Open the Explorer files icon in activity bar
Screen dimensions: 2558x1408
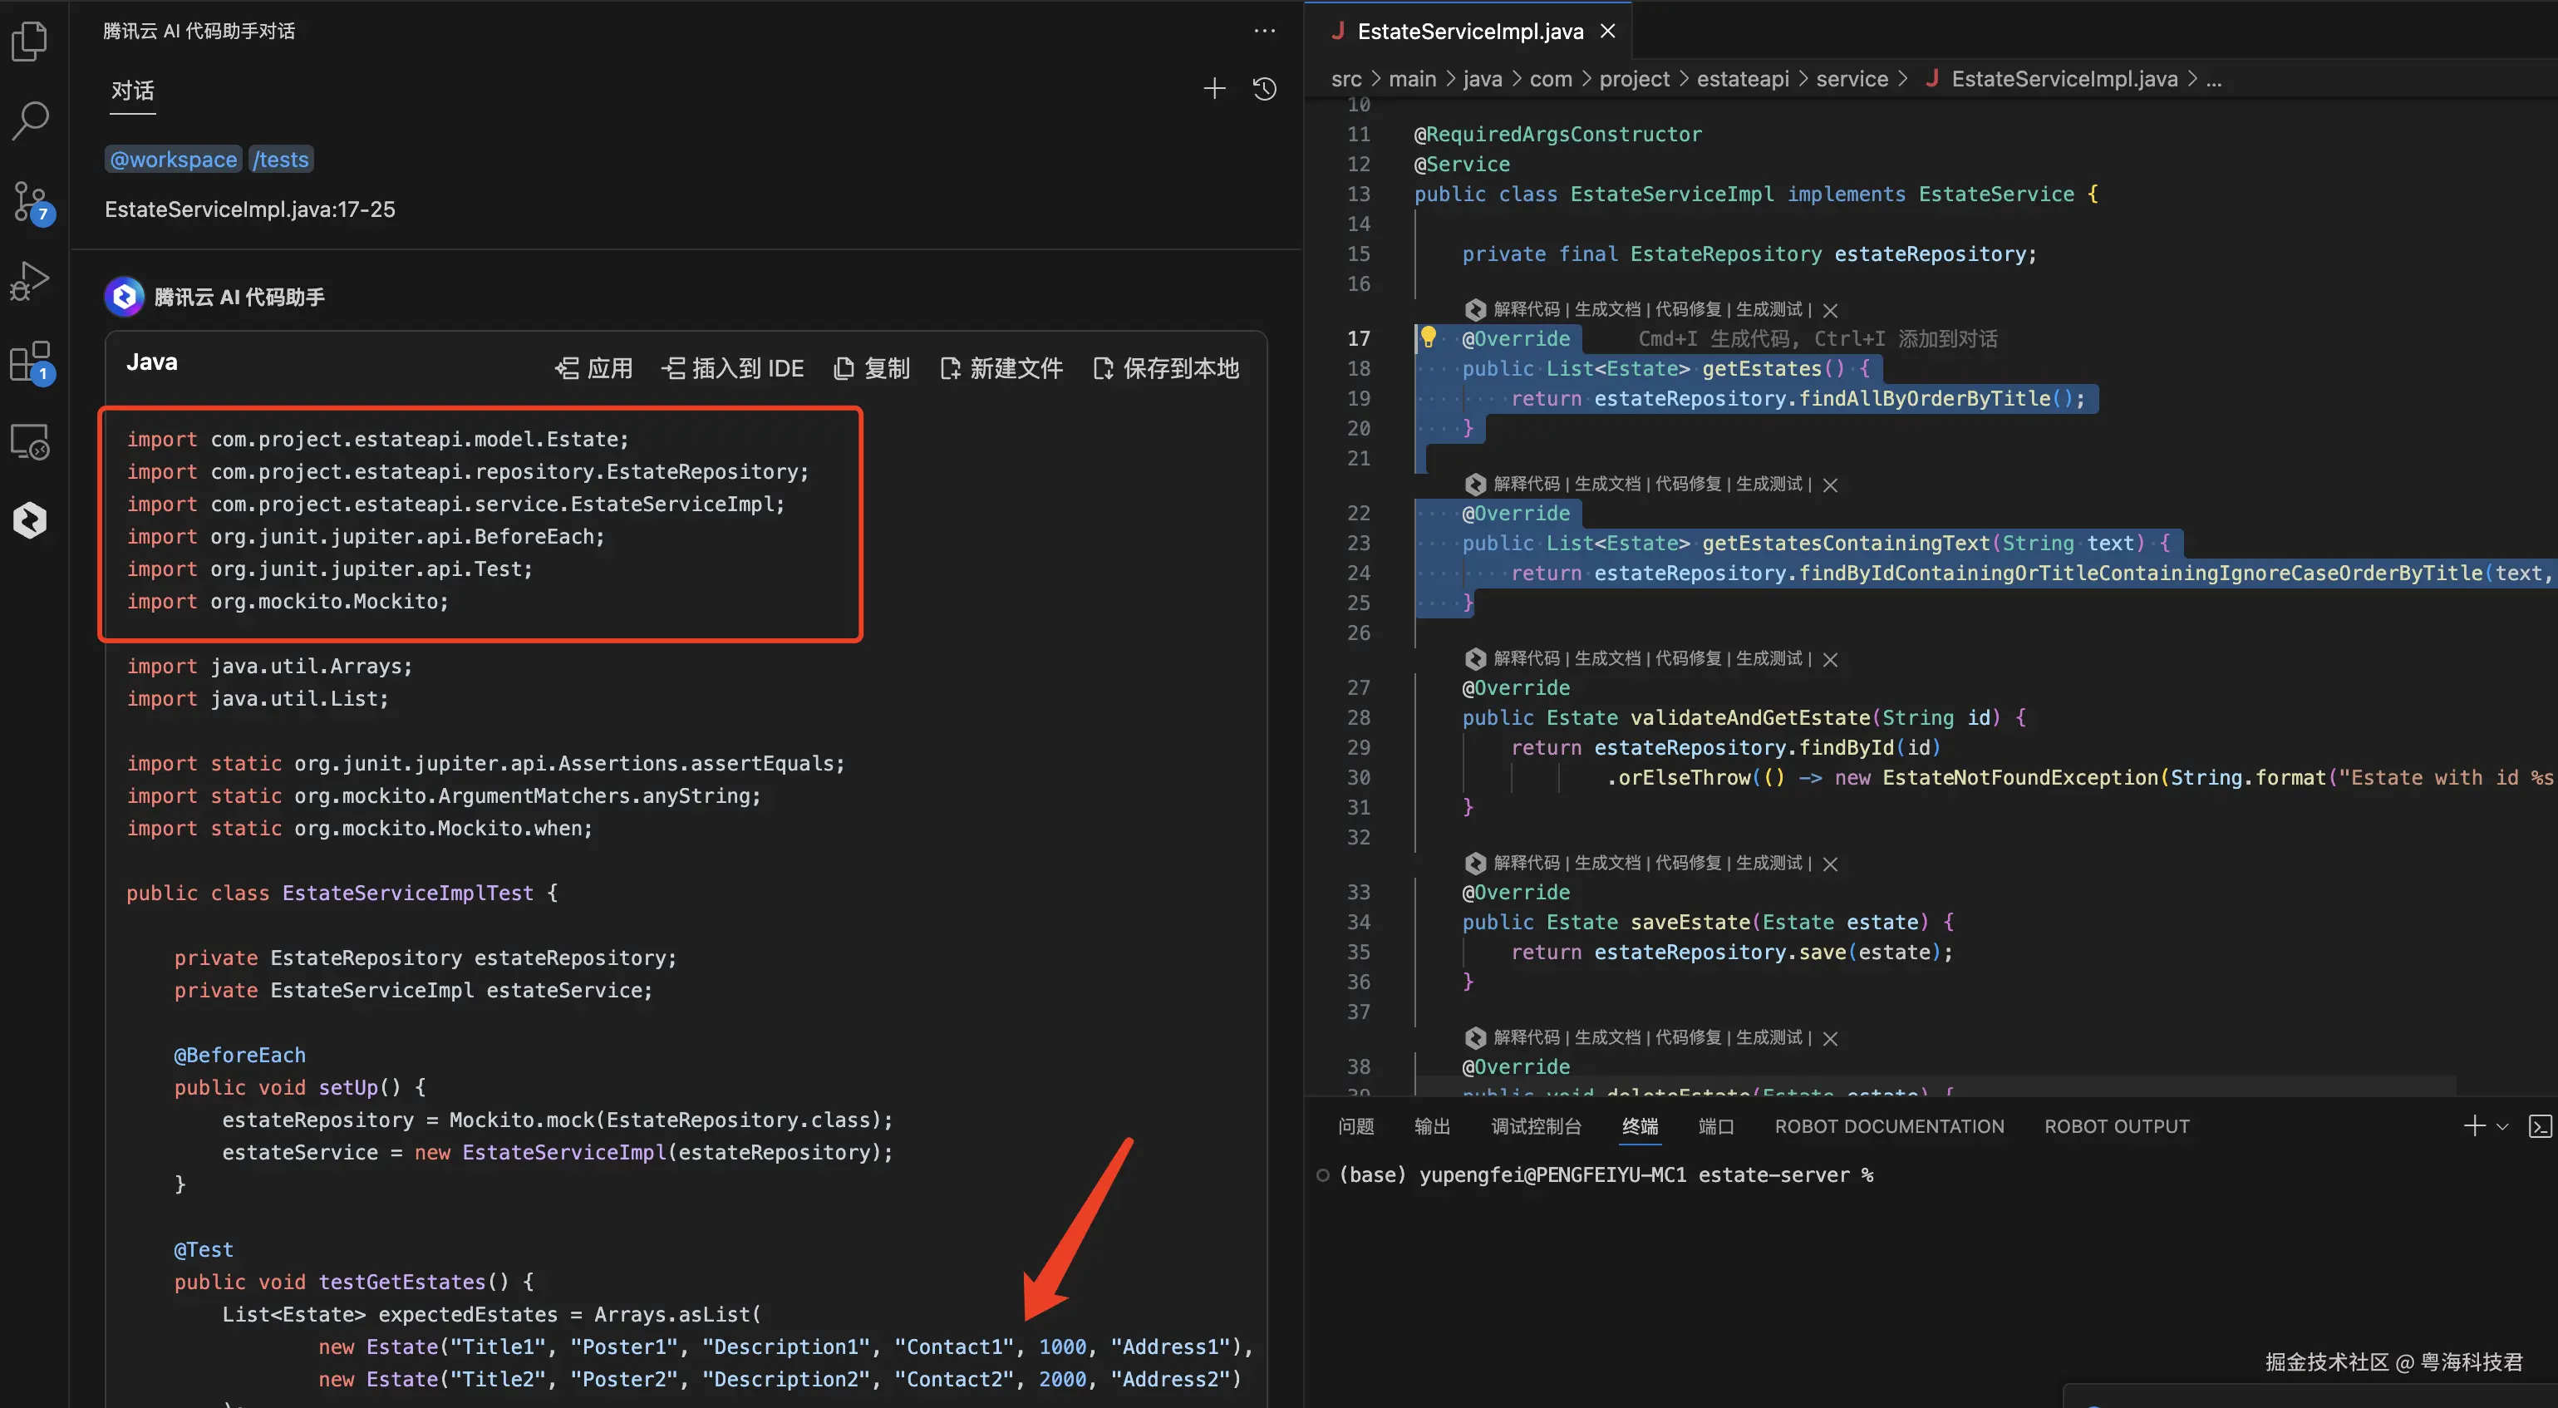pos(30,42)
